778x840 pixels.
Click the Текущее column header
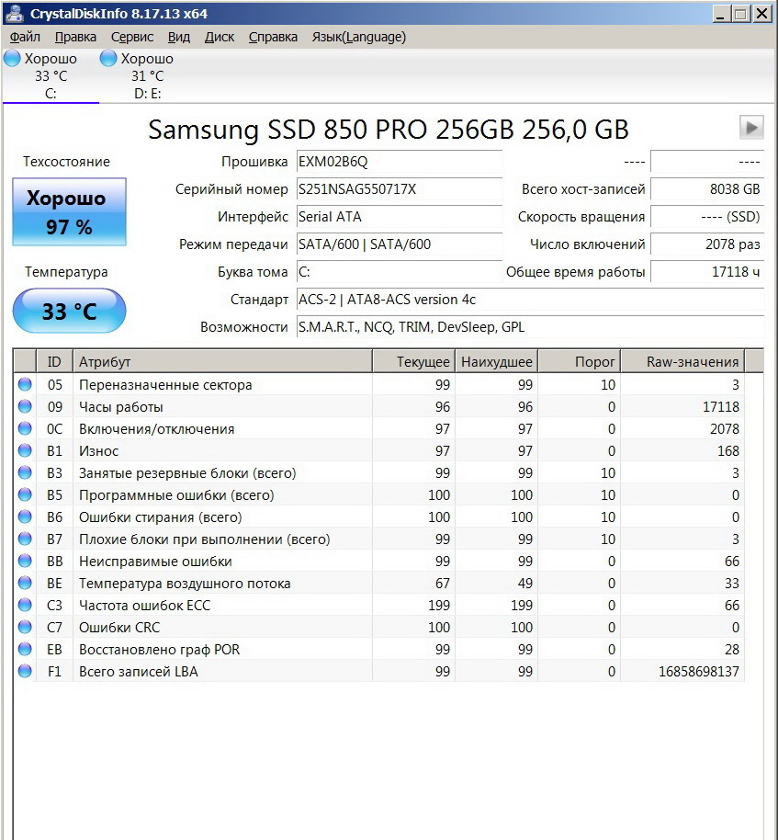(414, 361)
